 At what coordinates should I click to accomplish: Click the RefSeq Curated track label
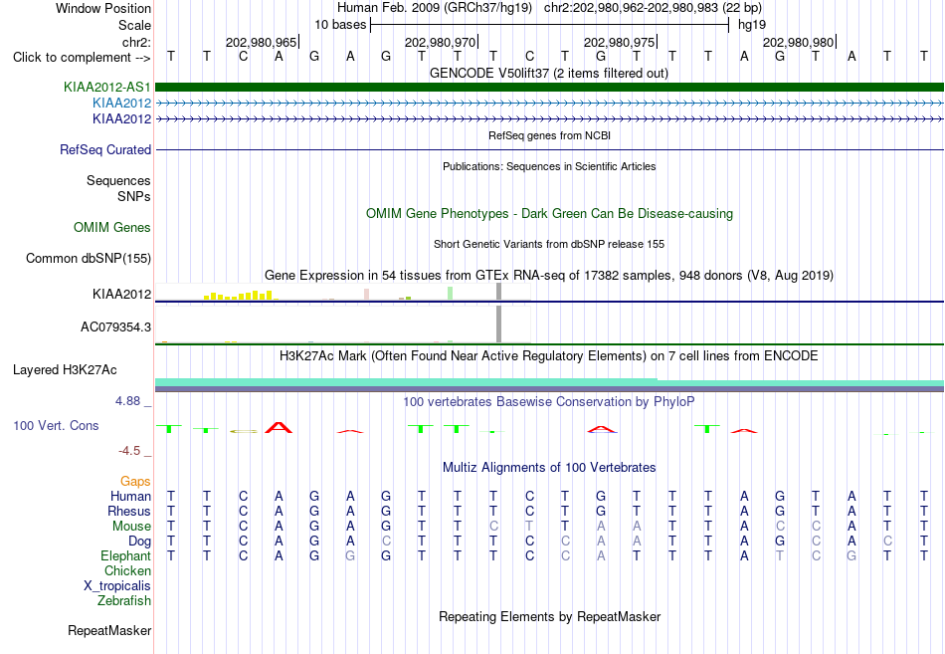tap(105, 149)
